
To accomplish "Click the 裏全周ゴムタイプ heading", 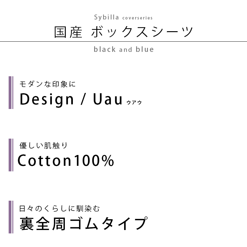I will tap(84, 223).
